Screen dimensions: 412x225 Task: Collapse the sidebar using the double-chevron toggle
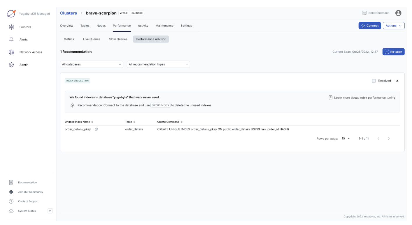click(x=50, y=210)
